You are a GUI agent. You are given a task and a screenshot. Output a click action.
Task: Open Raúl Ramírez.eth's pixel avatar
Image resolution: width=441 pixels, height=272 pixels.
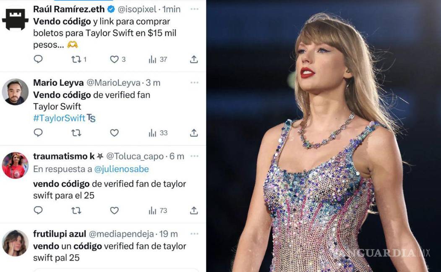[x=15, y=19]
